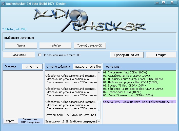Select Трек(и) с аудио-CD button
The image size is (179, 131).
coord(90,46)
